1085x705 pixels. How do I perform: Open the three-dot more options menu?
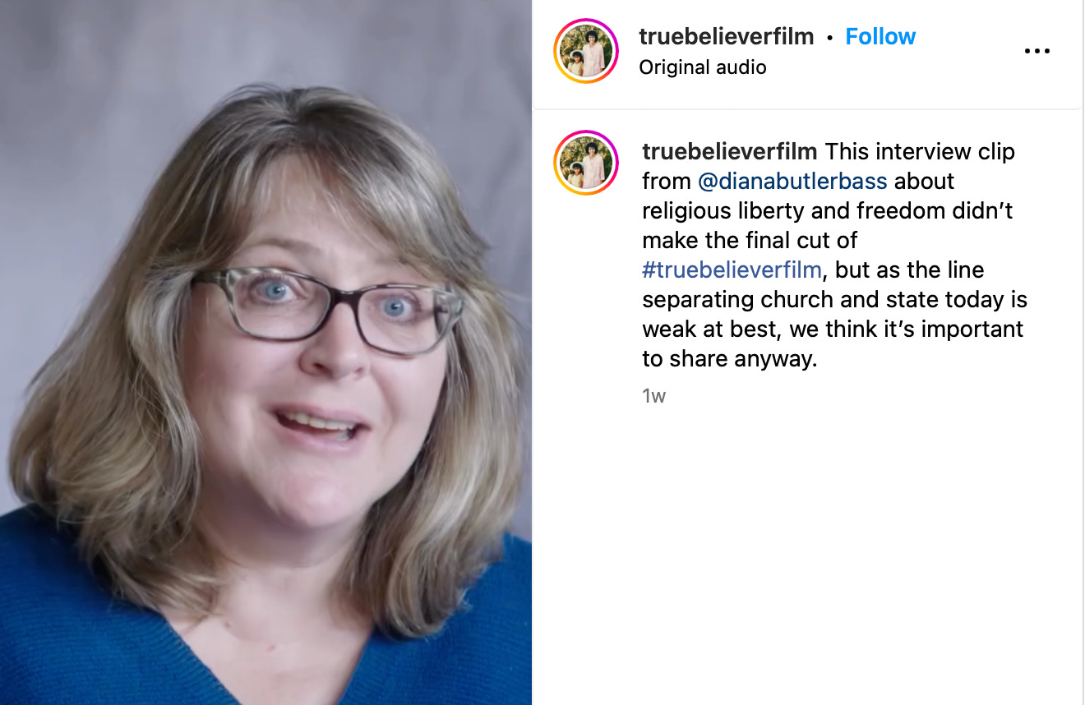1037,51
